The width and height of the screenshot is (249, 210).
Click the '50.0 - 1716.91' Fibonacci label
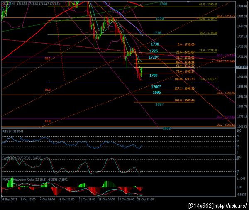coord(186,62)
